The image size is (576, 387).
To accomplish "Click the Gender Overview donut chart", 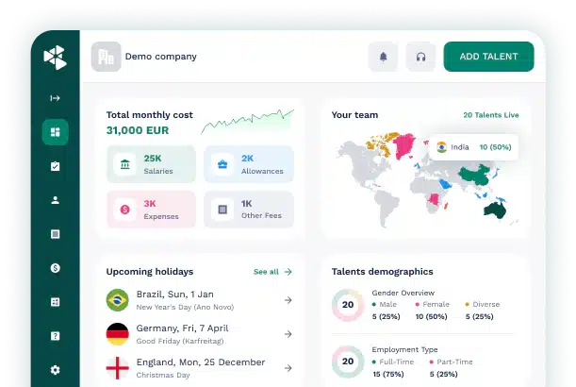I will coord(348,305).
